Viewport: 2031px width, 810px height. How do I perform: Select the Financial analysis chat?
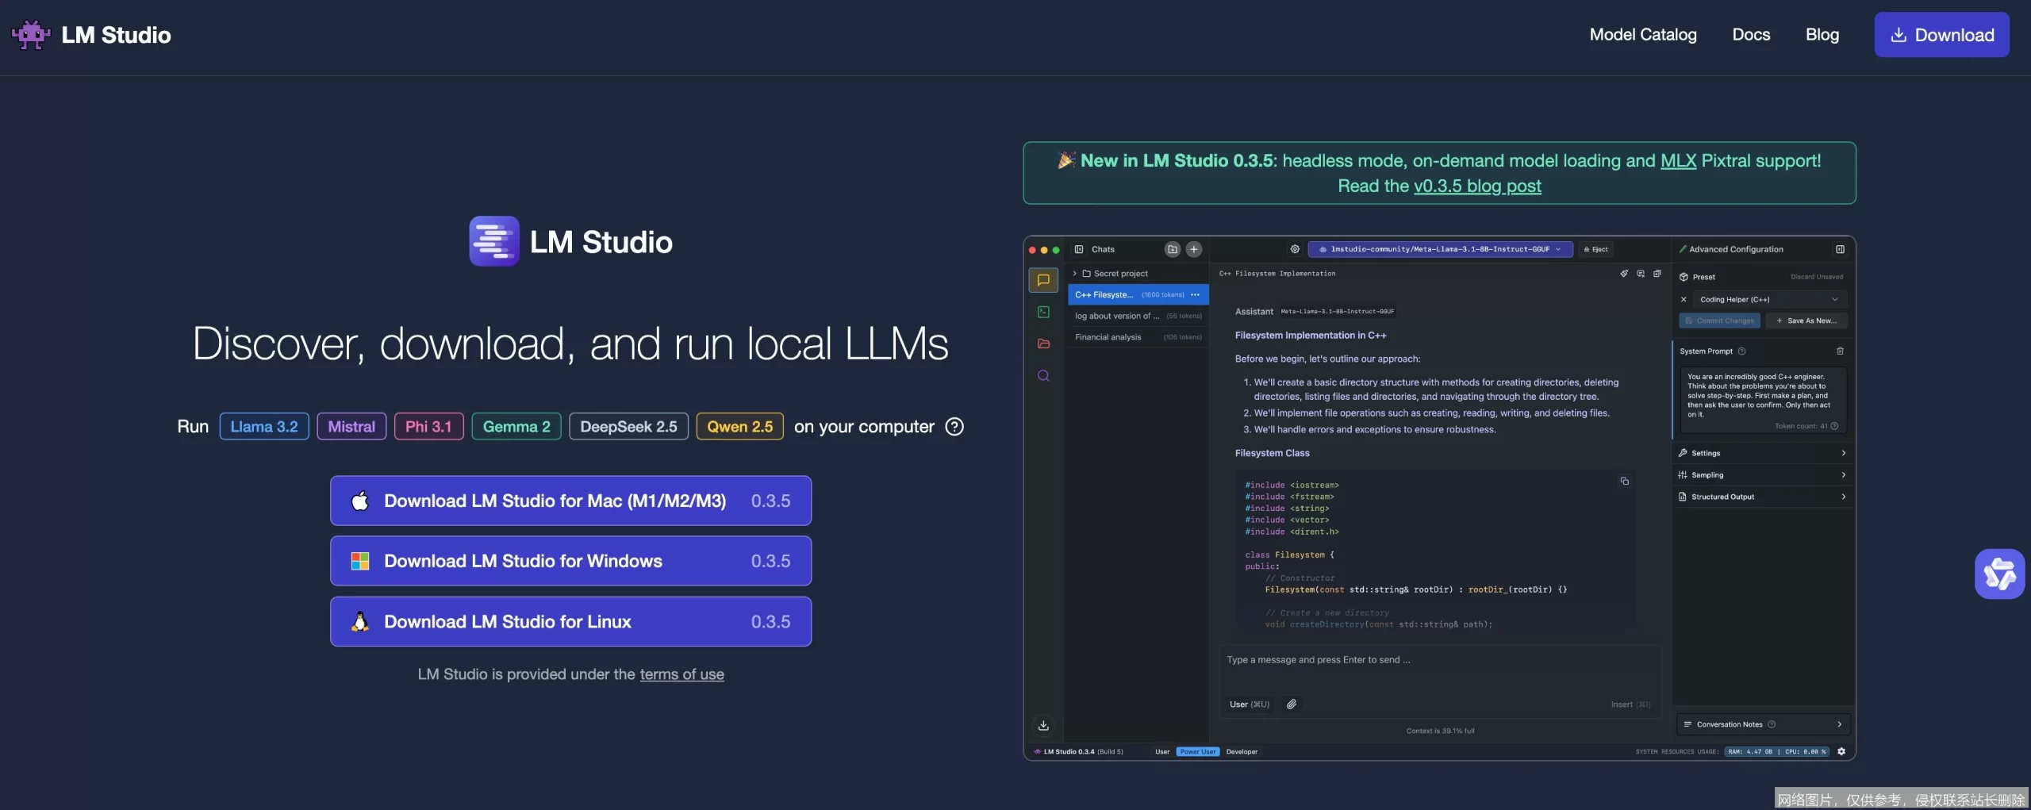tap(1138, 337)
